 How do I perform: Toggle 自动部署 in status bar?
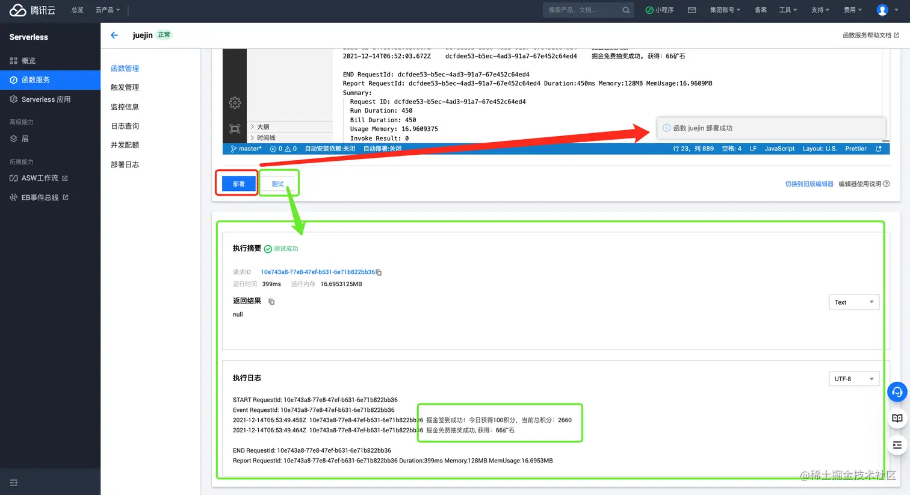pos(382,149)
